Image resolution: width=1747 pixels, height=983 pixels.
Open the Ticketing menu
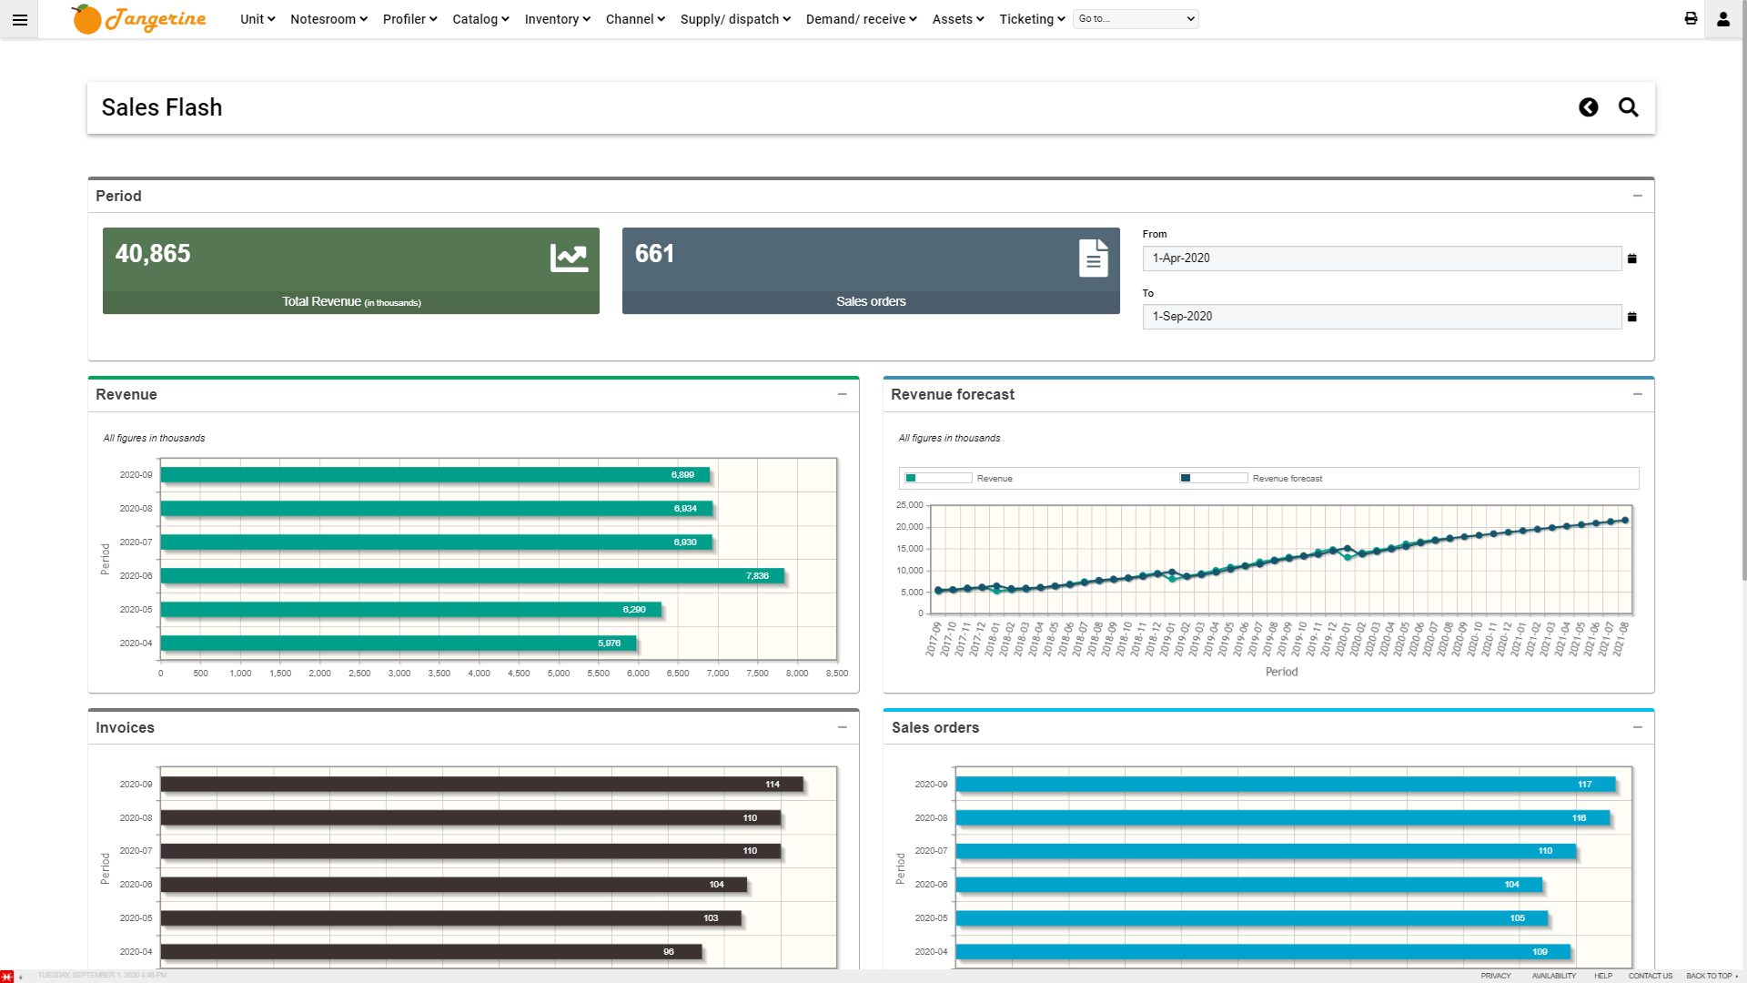pos(1032,19)
